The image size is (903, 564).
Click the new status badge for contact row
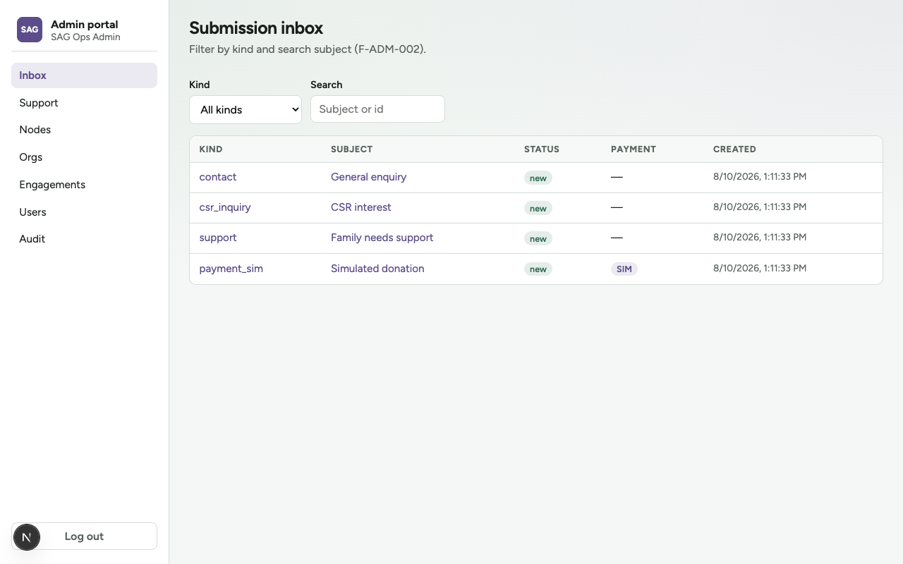pos(538,178)
